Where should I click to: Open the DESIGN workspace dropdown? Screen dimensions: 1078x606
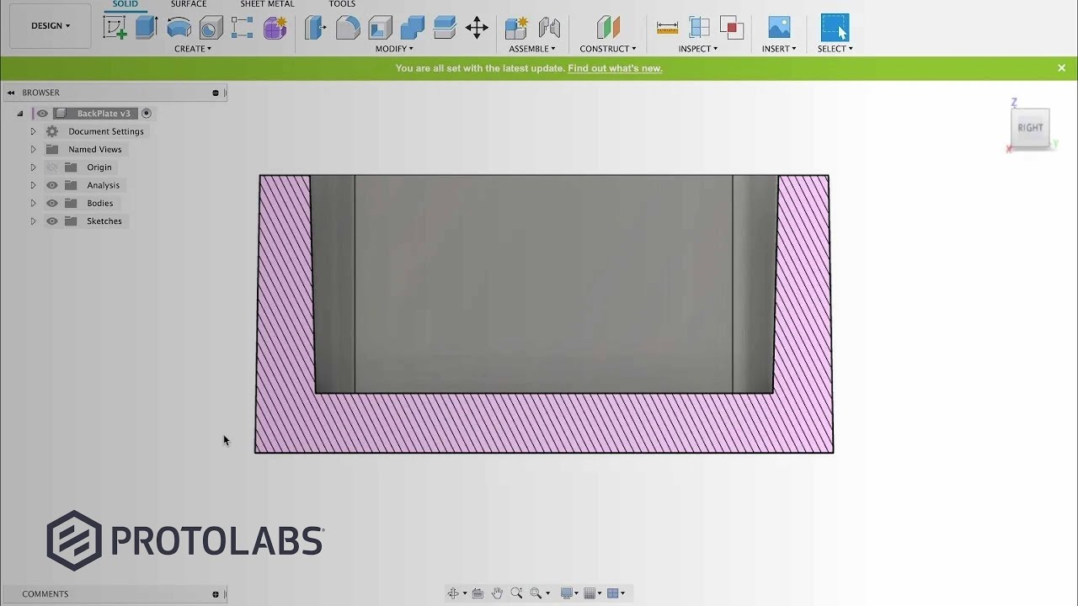51,25
